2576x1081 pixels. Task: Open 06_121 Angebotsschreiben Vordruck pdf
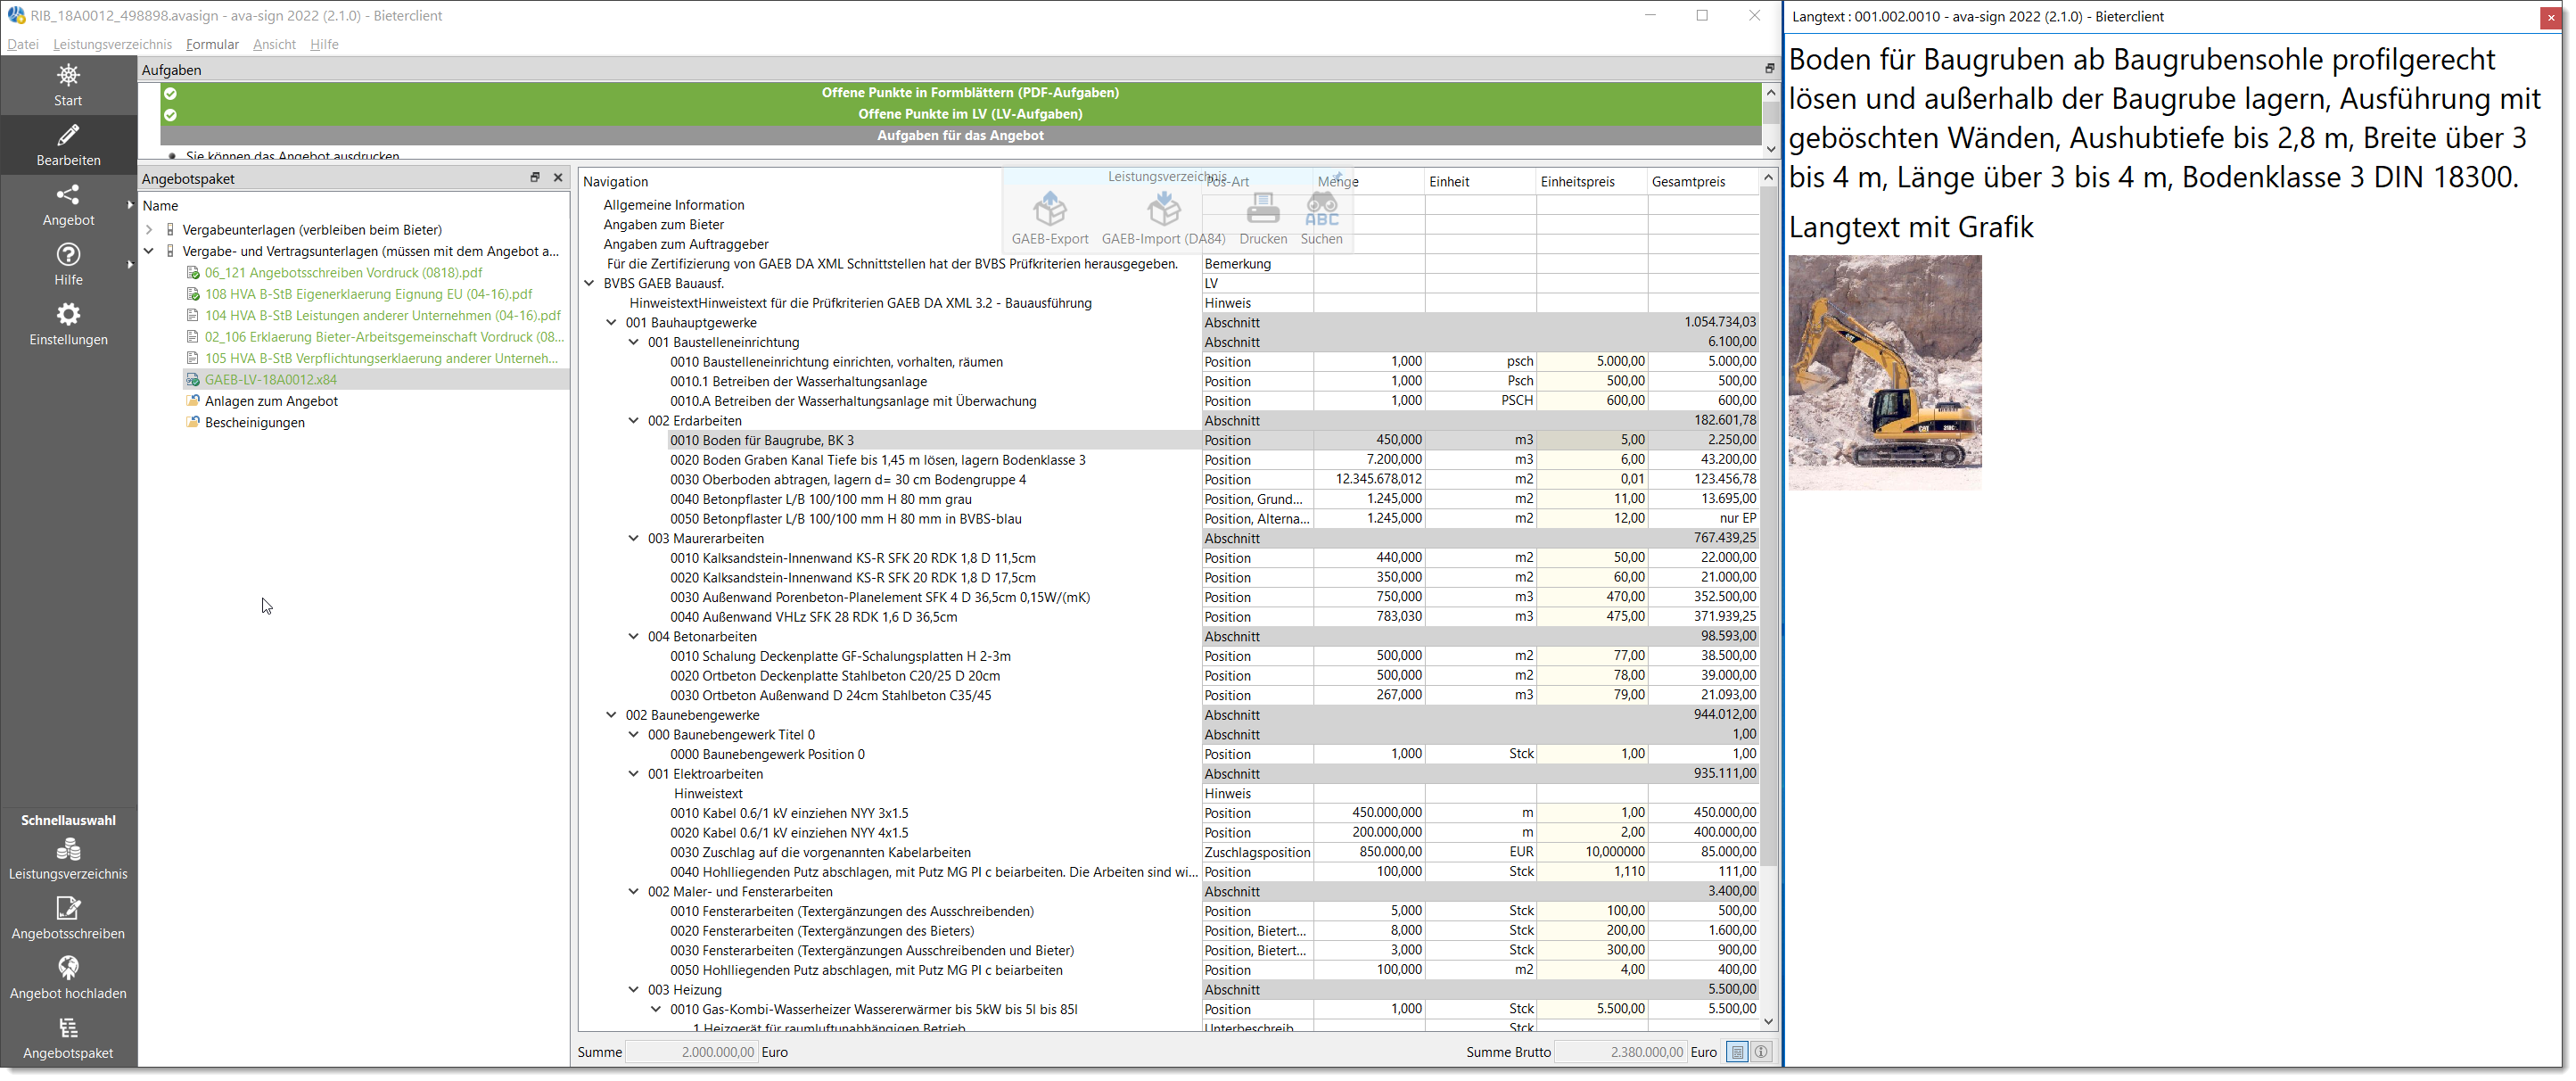(x=343, y=272)
